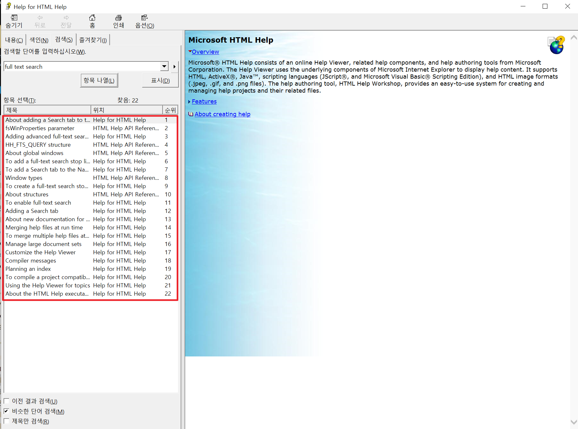
Task: Open the About creating help link
Action: coord(222,114)
